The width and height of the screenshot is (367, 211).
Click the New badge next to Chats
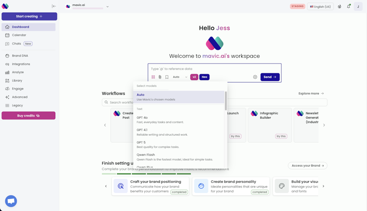[28, 43]
